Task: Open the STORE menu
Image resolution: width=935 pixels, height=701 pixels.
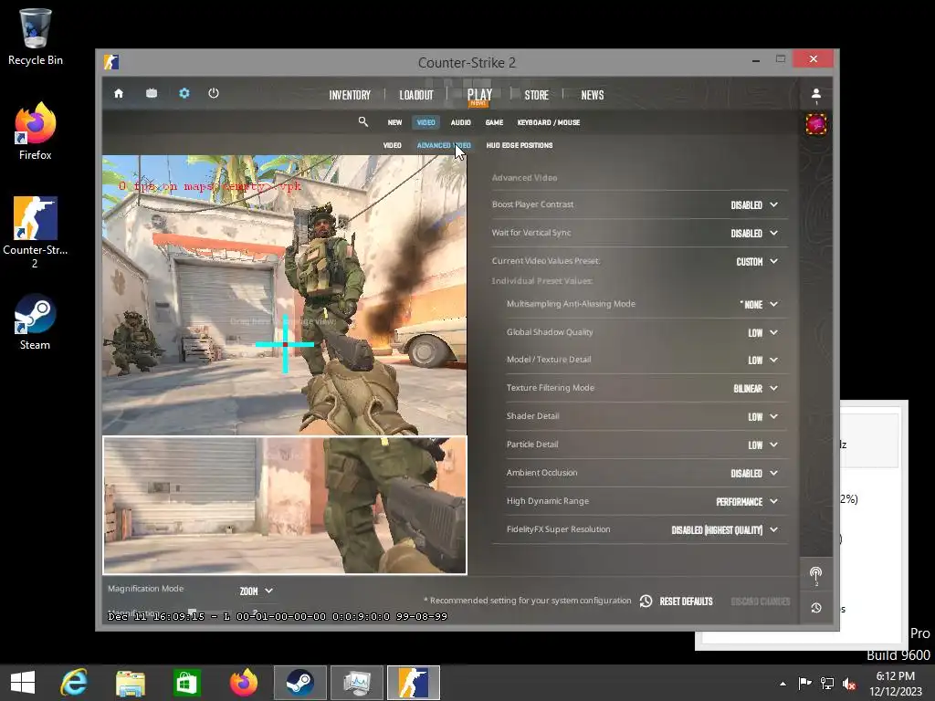Action: [537, 95]
